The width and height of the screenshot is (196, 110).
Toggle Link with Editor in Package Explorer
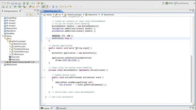[31, 15]
